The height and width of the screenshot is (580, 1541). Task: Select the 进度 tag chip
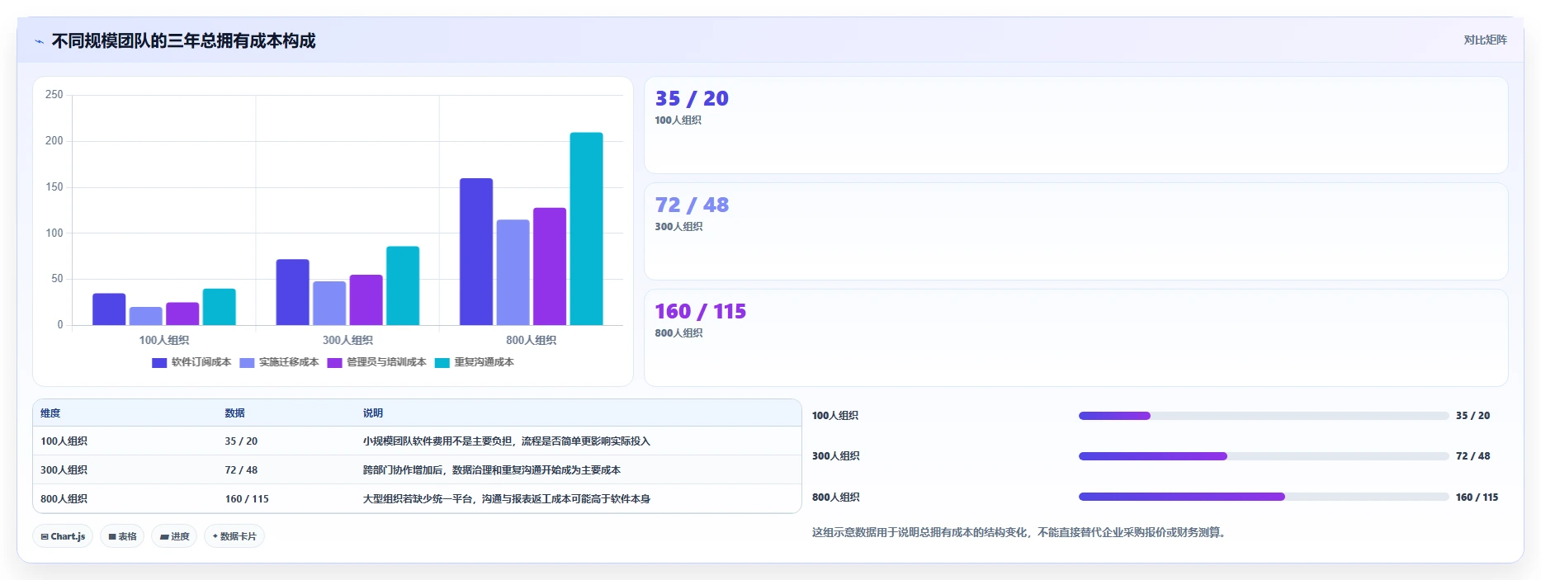pyautogui.click(x=174, y=536)
